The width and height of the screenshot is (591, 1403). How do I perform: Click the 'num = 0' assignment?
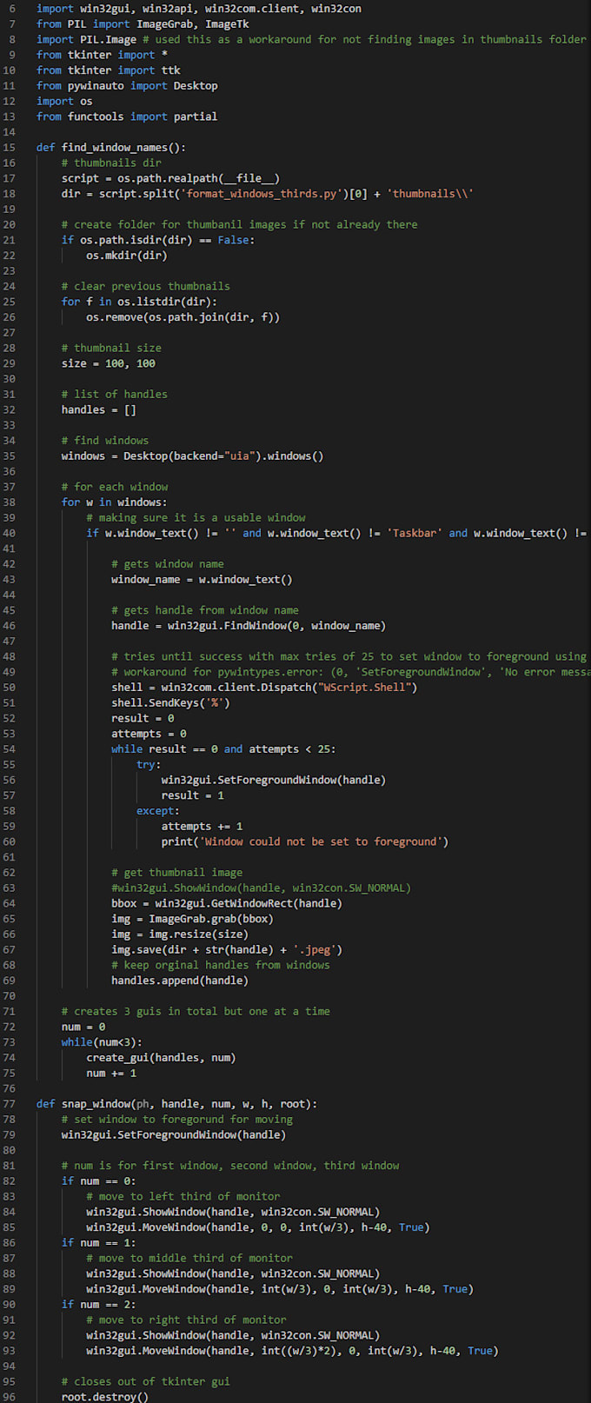click(x=83, y=1027)
